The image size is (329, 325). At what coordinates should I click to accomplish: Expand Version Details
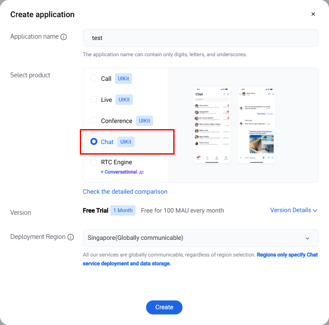click(293, 210)
